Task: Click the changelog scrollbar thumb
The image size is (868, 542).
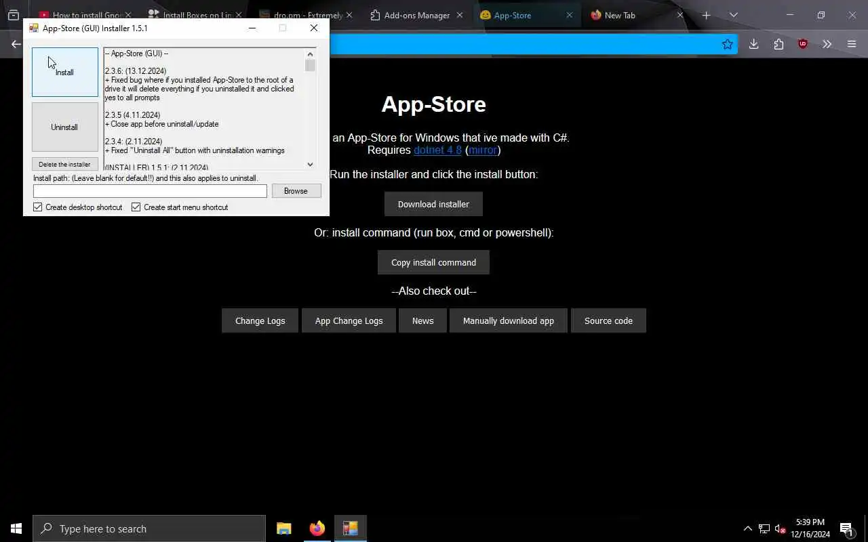Action: tap(311, 65)
